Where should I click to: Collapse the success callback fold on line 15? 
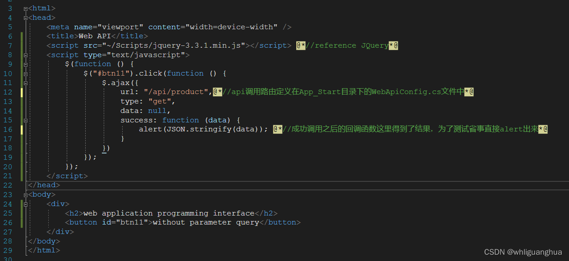pyautogui.click(x=26, y=120)
